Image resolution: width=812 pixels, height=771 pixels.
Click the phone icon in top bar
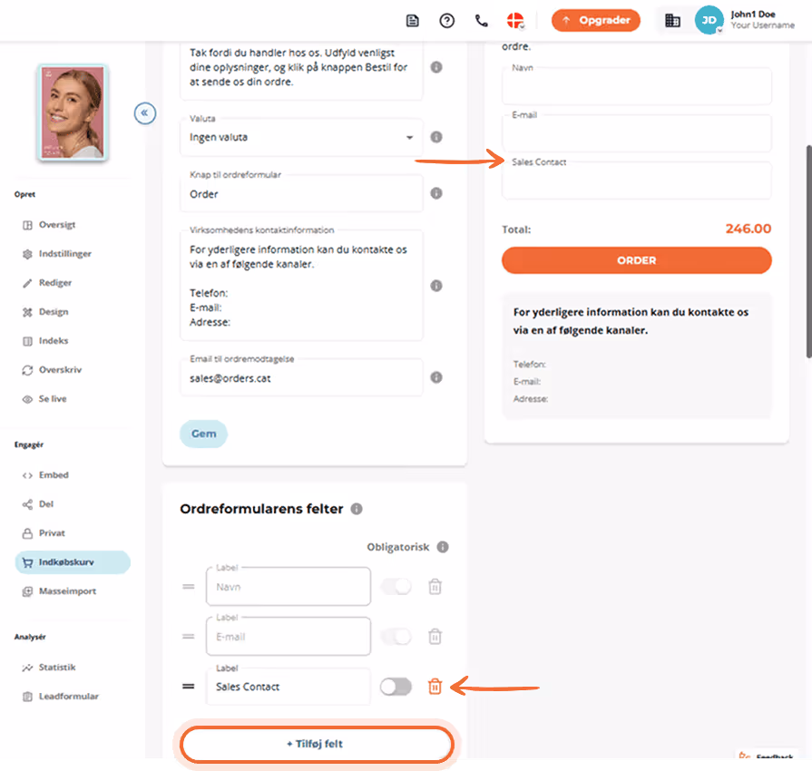[x=481, y=21]
